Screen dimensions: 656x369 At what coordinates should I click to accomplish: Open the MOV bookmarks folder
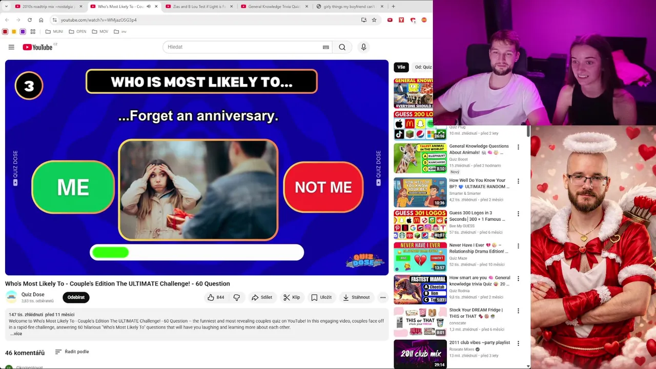(x=100, y=32)
